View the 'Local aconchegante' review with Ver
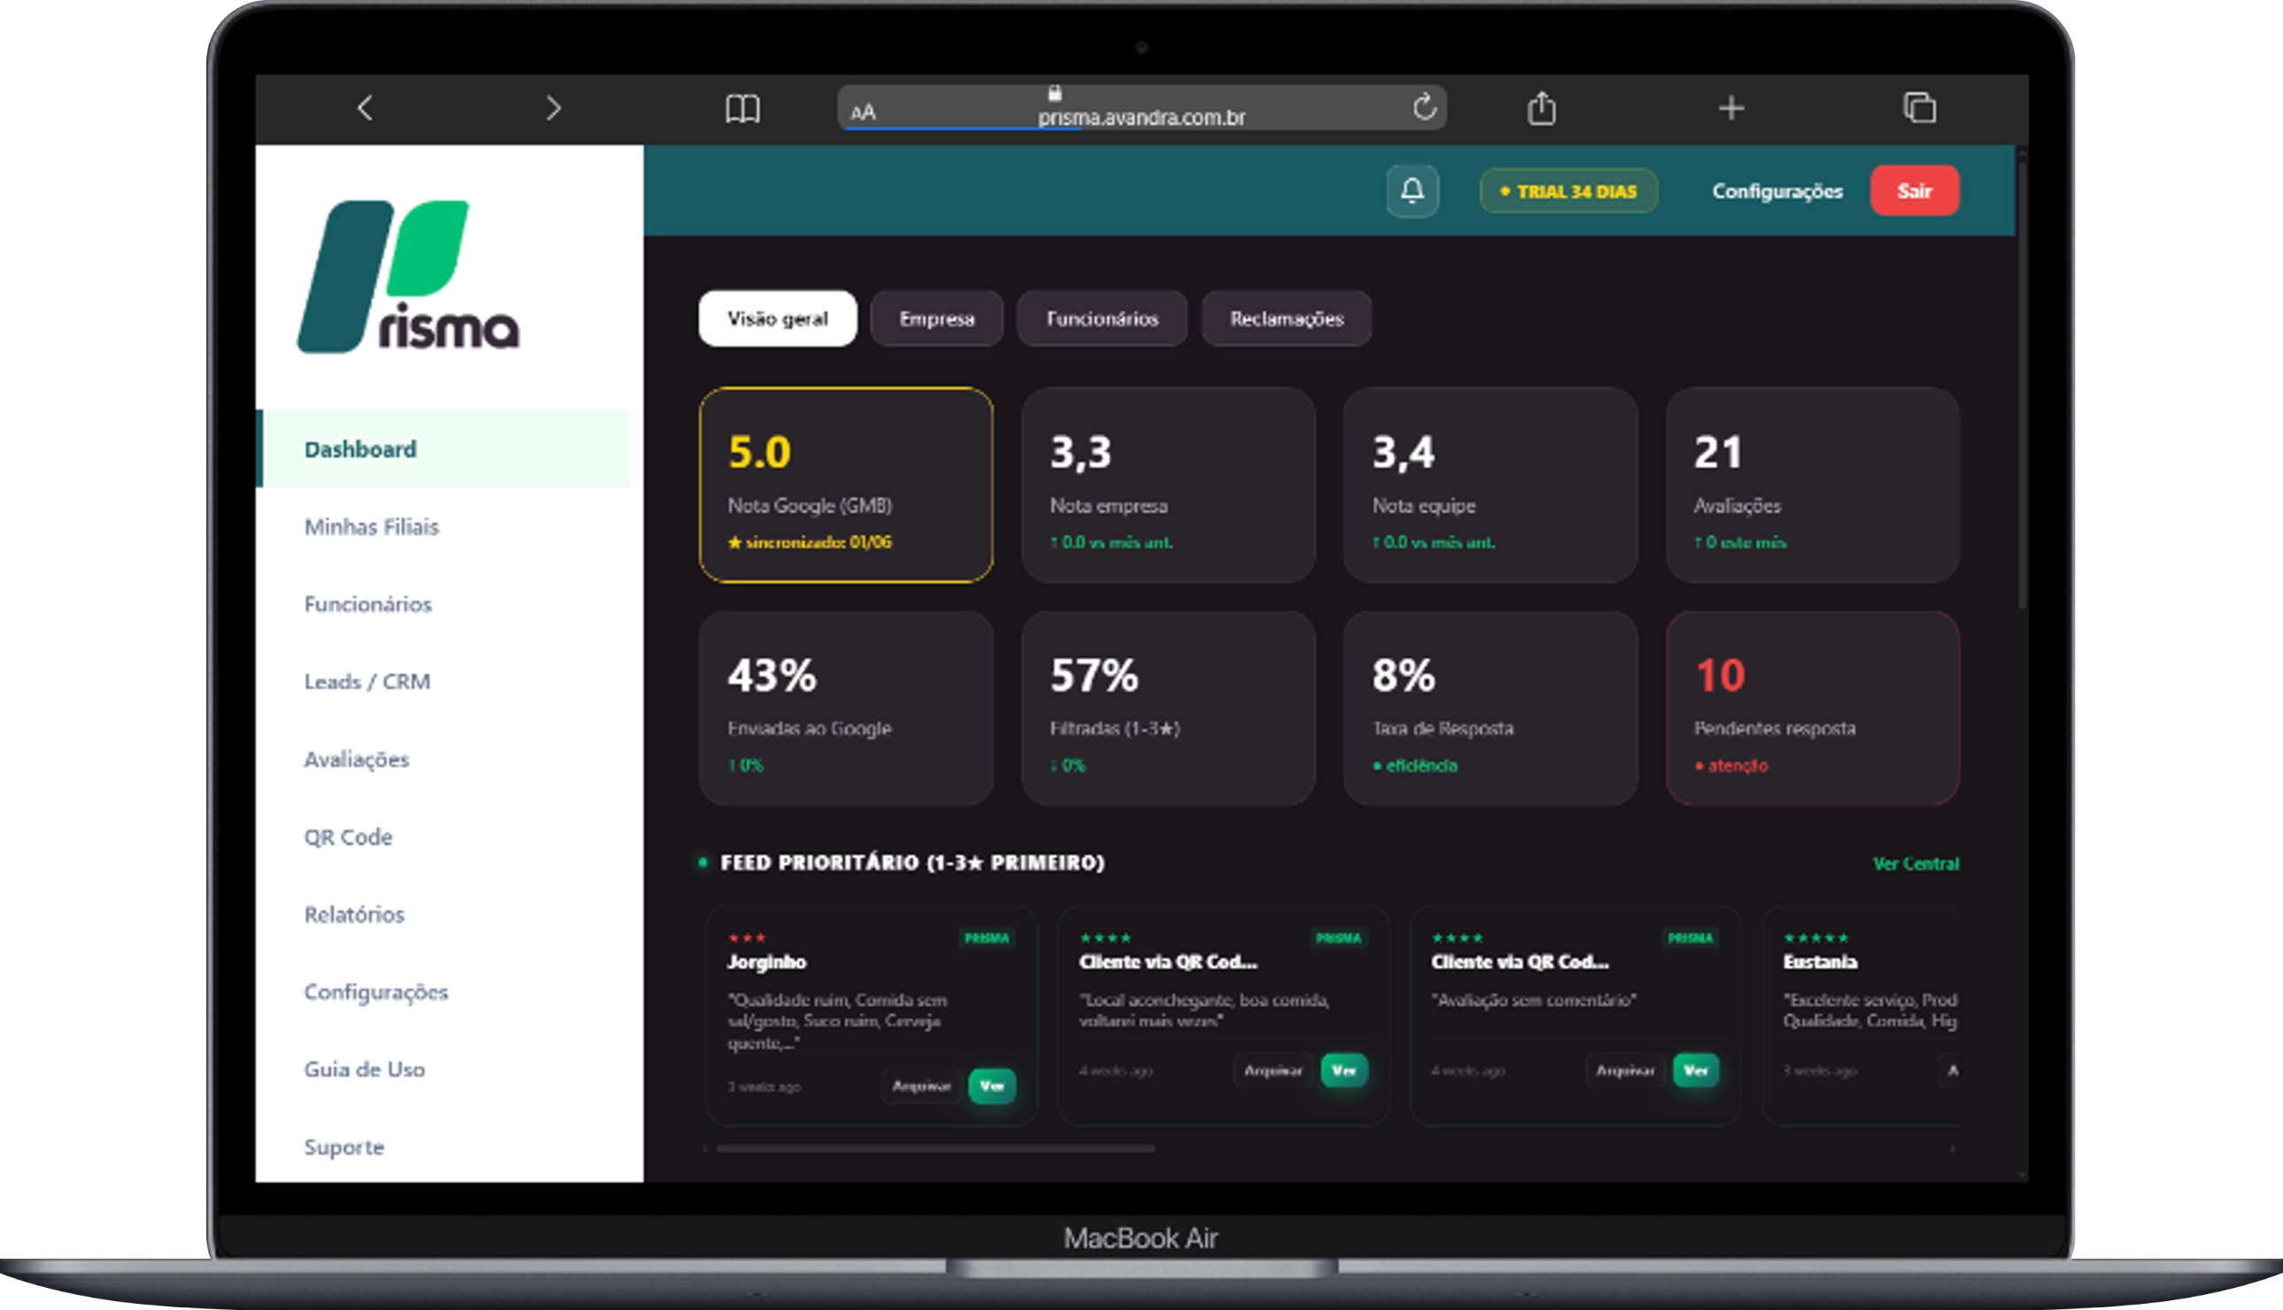The height and width of the screenshot is (1310, 2283). 1343,1070
